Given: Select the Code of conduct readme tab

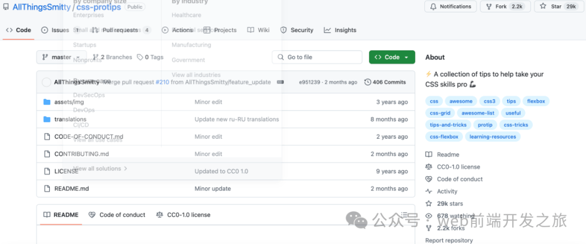Looking at the screenshot, I should coord(117,215).
